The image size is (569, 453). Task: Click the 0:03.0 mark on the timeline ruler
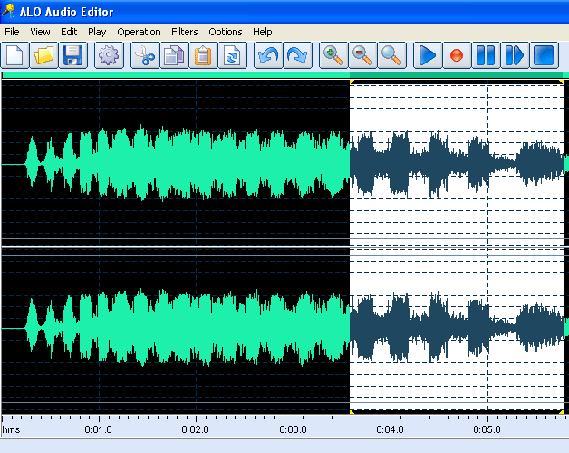click(293, 429)
